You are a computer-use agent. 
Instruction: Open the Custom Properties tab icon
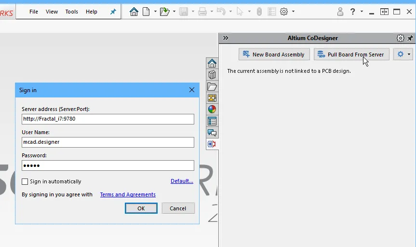212,121
